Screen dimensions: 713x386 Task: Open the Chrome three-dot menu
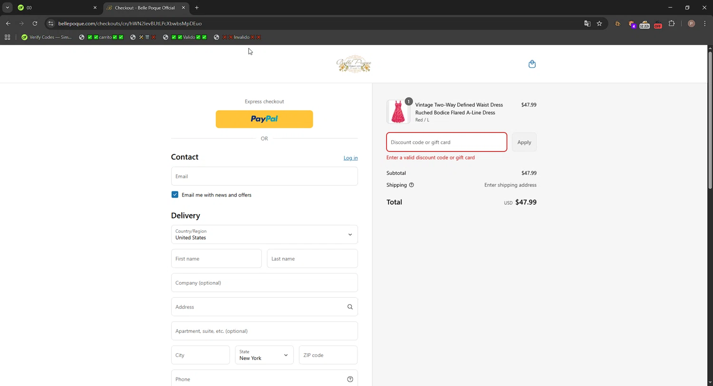coord(705,23)
